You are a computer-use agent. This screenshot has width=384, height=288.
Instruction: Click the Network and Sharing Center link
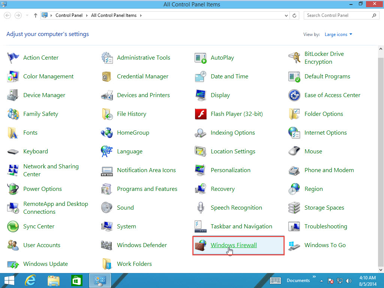pos(51,170)
